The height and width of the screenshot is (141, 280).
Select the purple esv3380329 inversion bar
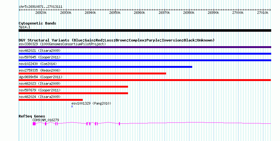[145, 47]
